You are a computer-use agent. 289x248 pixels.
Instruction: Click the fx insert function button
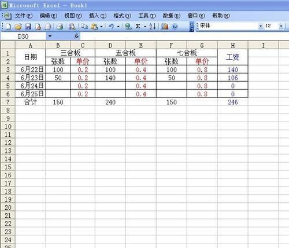click(76, 36)
